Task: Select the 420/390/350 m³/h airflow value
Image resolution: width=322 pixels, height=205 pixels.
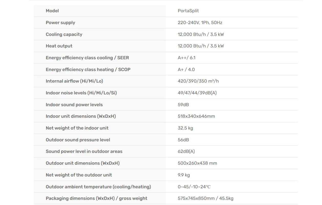Action: 198,81
